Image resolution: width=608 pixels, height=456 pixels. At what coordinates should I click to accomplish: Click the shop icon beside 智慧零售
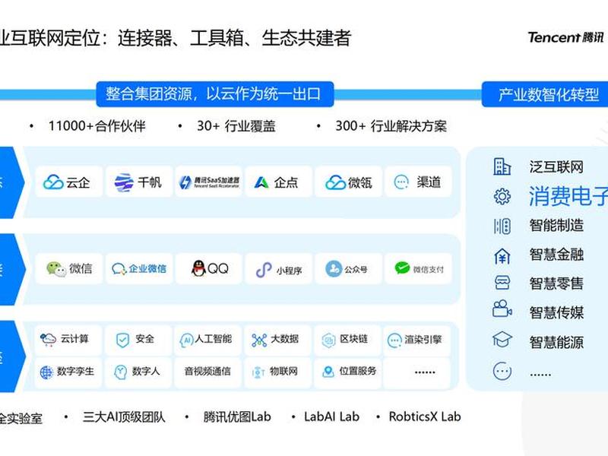tap(502, 283)
